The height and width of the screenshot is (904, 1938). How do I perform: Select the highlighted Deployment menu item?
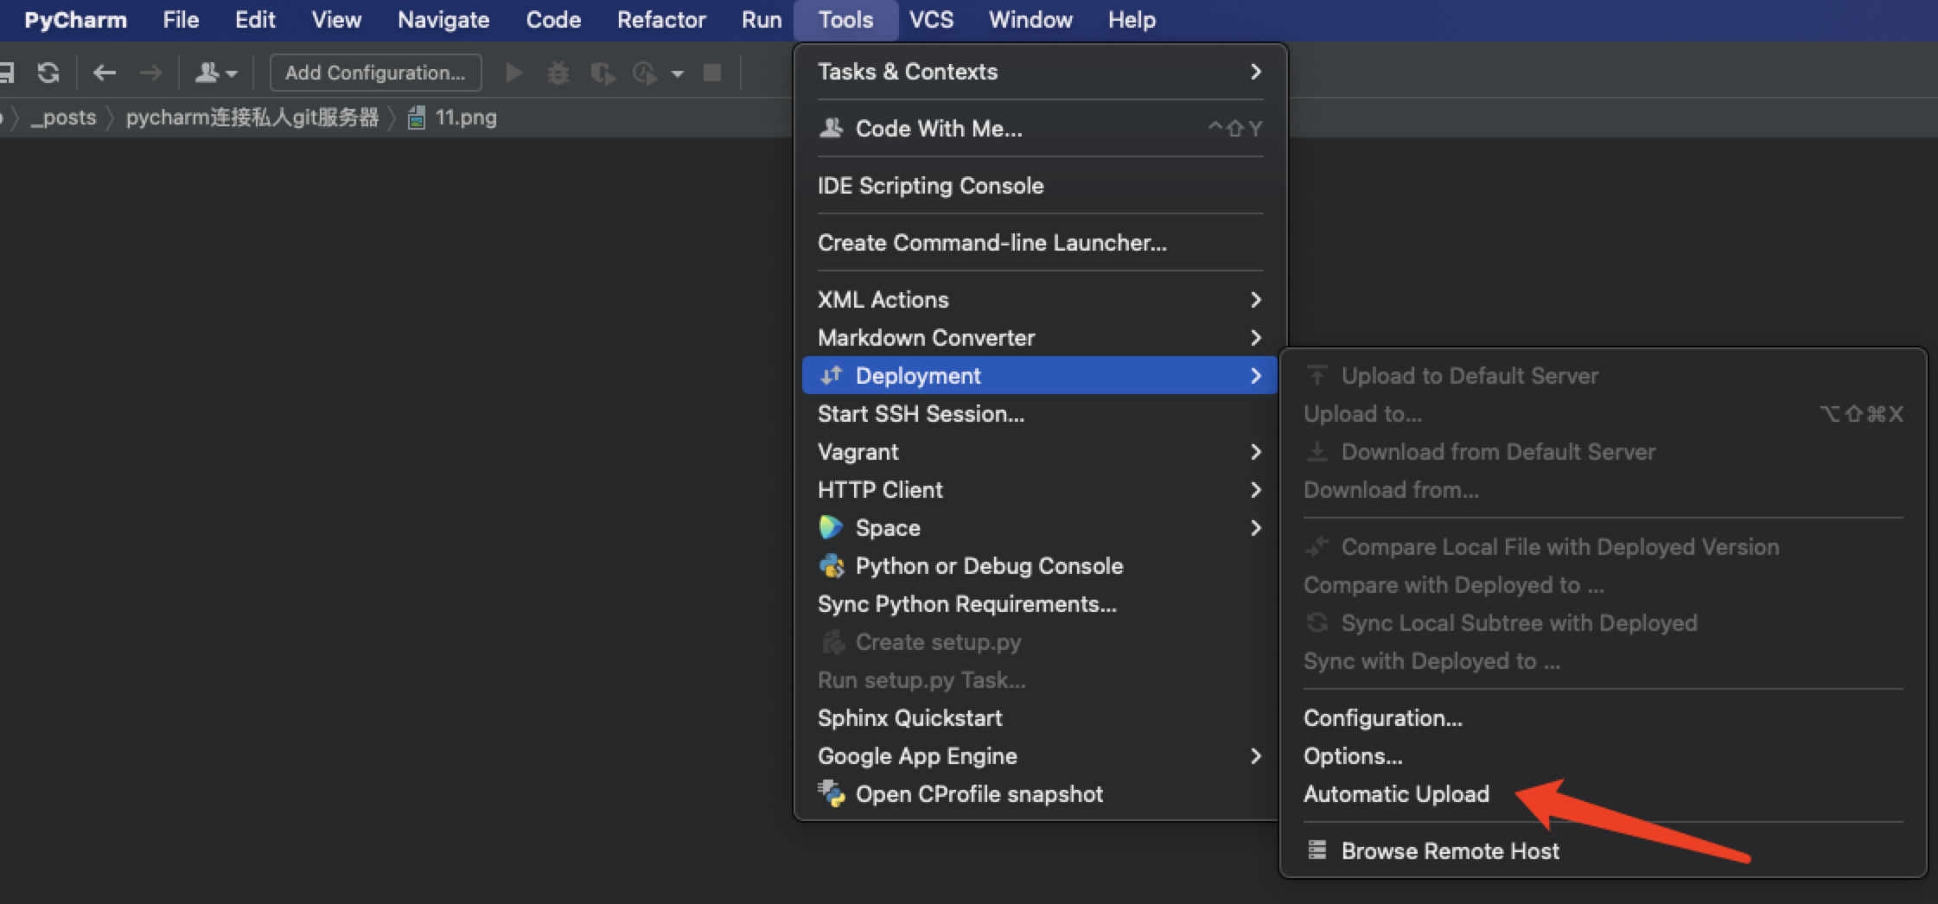(1040, 376)
